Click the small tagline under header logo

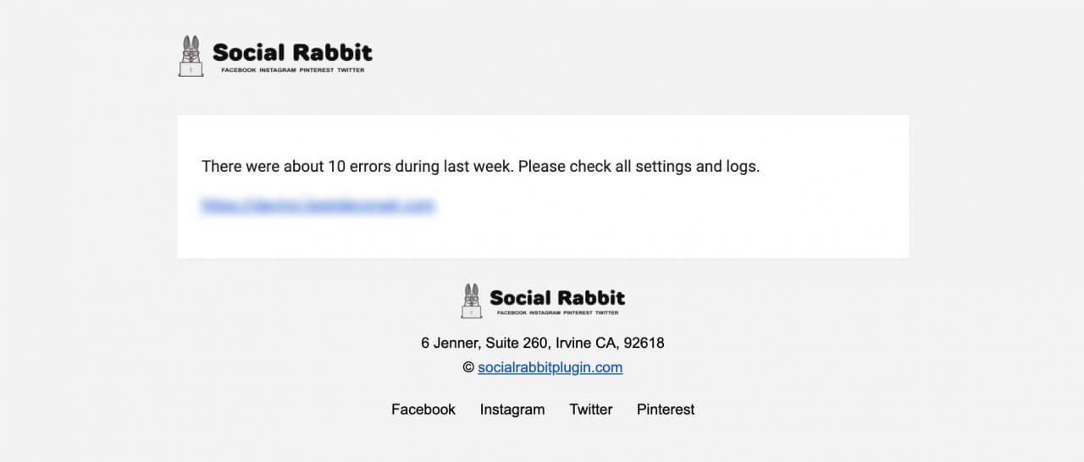pos(293,70)
